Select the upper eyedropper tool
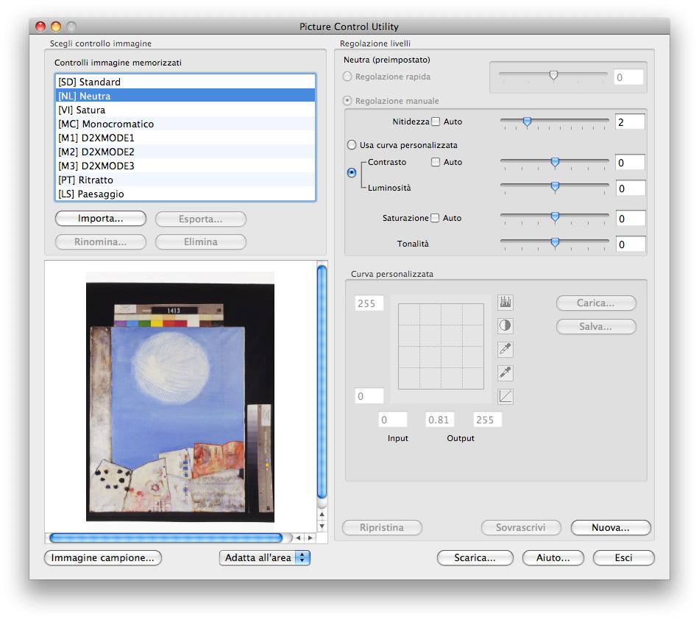The image size is (699, 620). (x=505, y=349)
